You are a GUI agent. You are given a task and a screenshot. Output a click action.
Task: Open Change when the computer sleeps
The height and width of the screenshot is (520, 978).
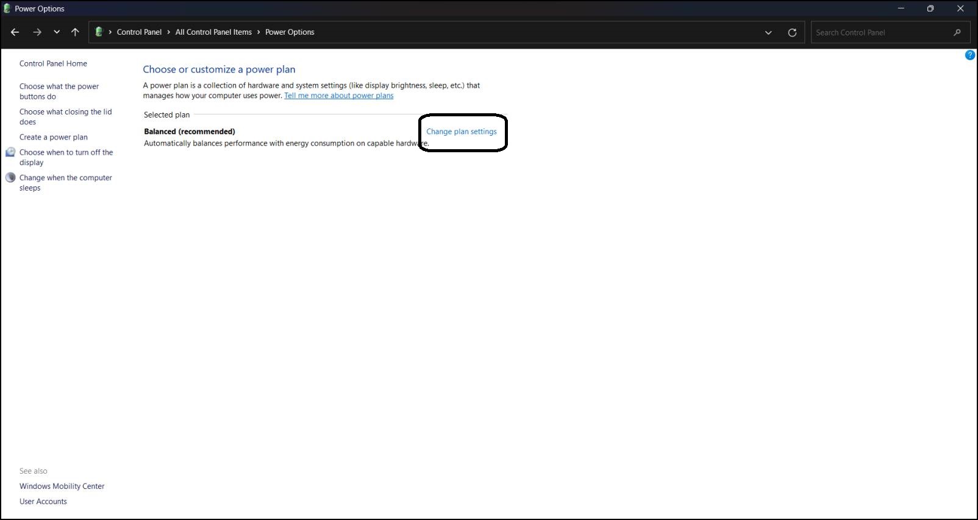click(x=65, y=183)
